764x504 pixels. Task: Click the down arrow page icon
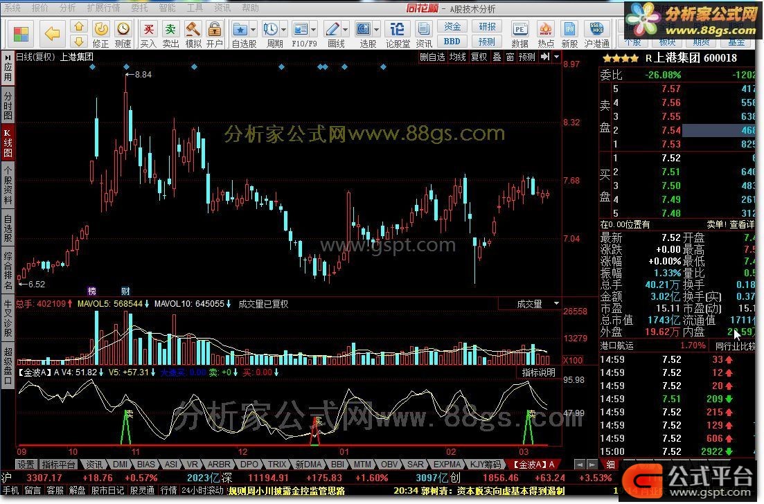click(x=79, y=41)
